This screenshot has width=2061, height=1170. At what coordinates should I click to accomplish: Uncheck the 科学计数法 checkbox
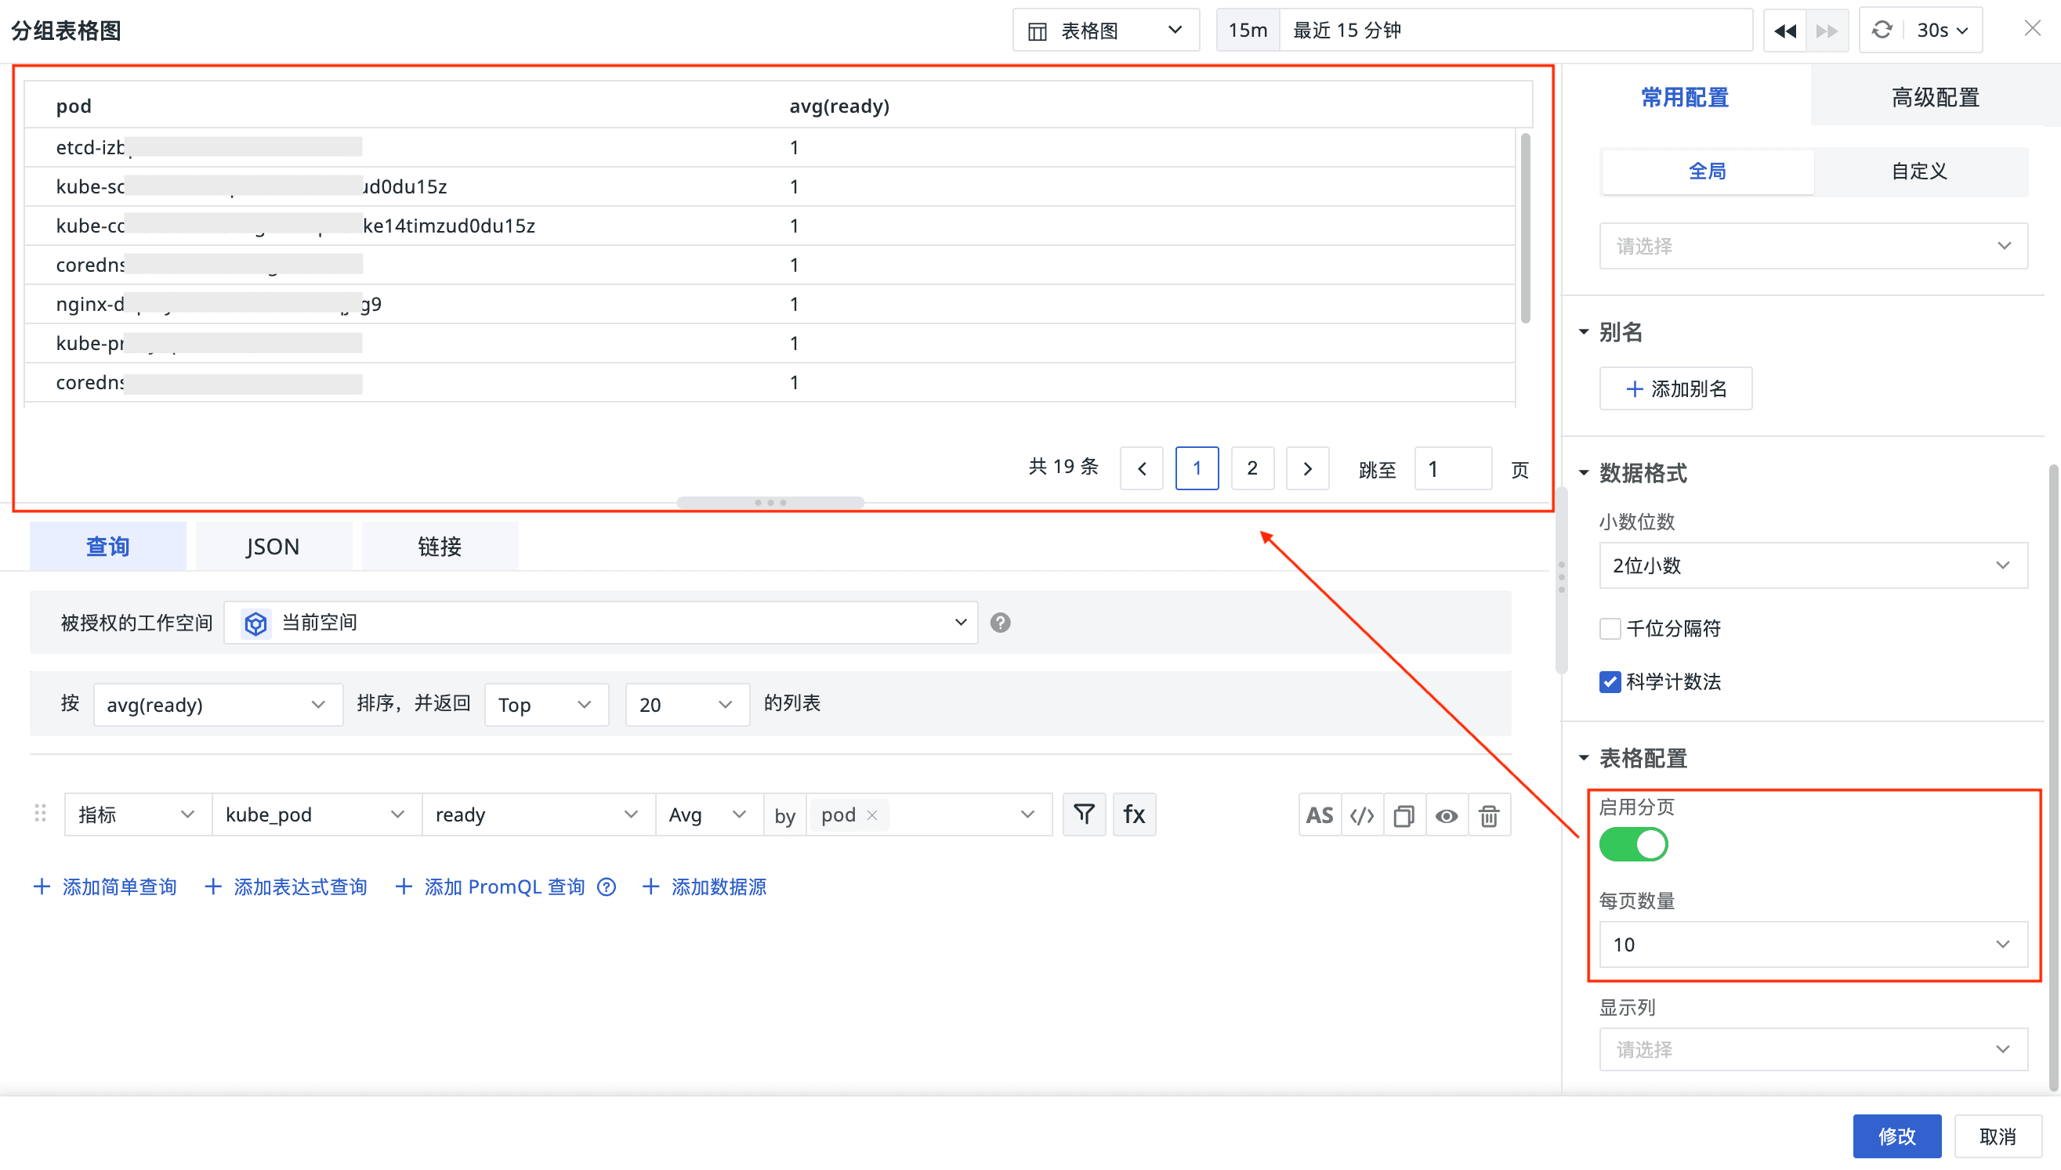pyautogui.click(x=1610, y=682)
